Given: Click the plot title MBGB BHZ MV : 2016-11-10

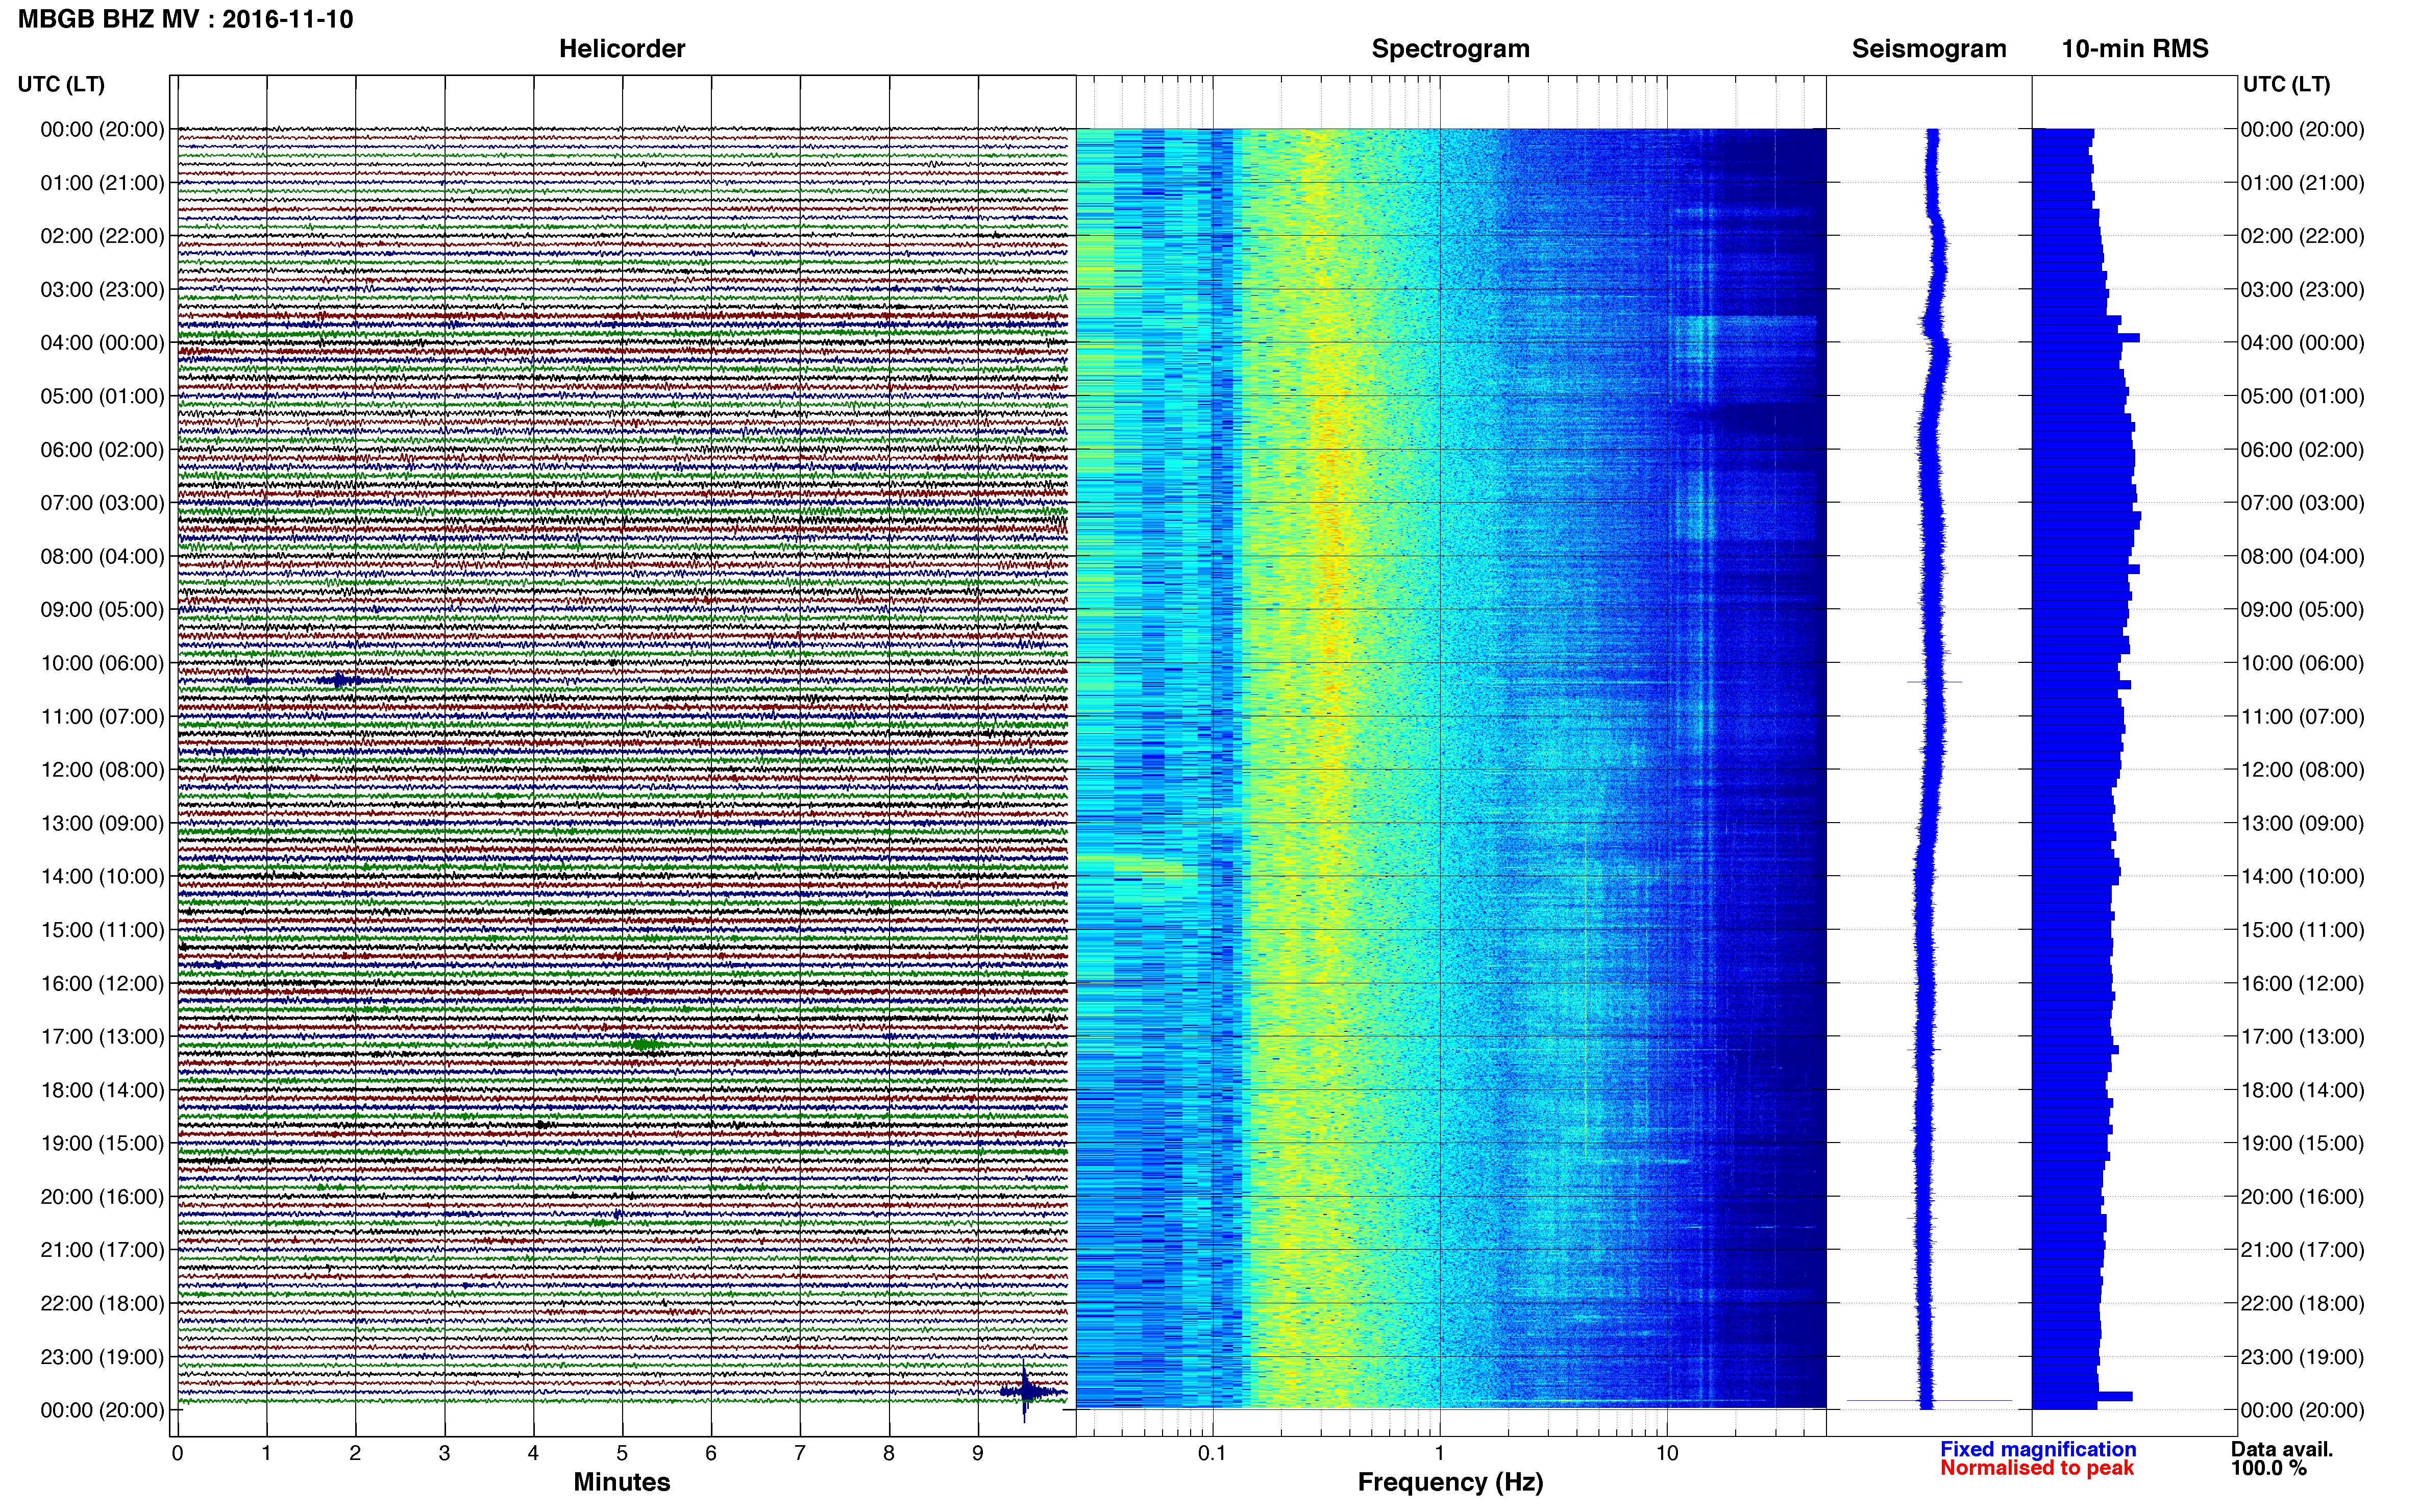Looking at the screenshot, I should coord(186,19).
